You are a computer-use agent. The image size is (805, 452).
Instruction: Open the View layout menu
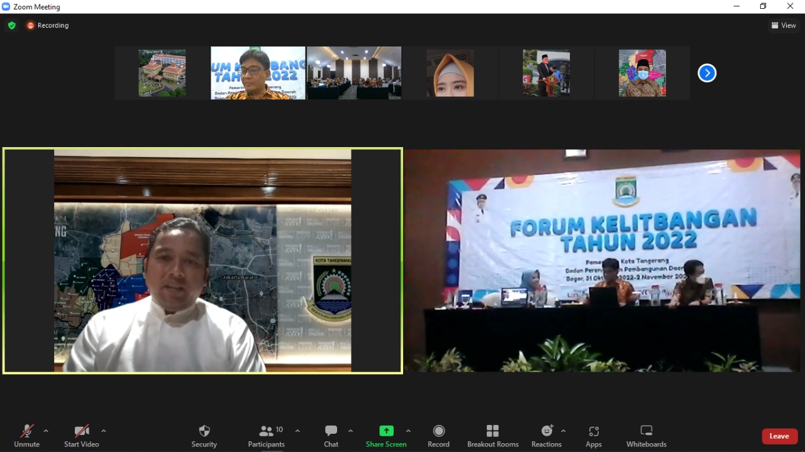(784, 25)
